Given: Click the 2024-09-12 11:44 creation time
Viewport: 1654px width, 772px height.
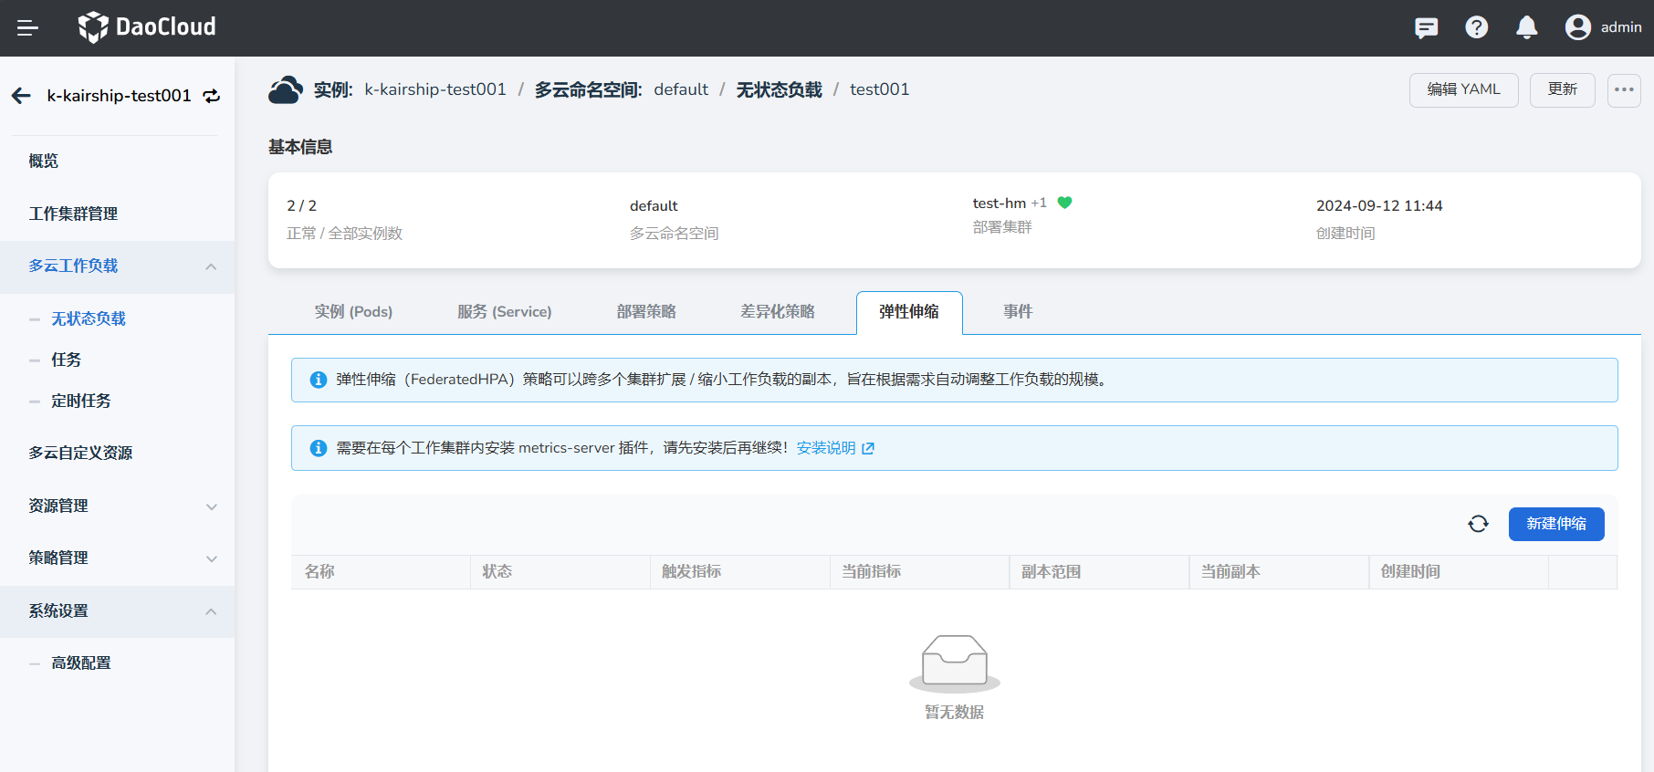Looking at the screenshot, I should (x=1379, y=206).
